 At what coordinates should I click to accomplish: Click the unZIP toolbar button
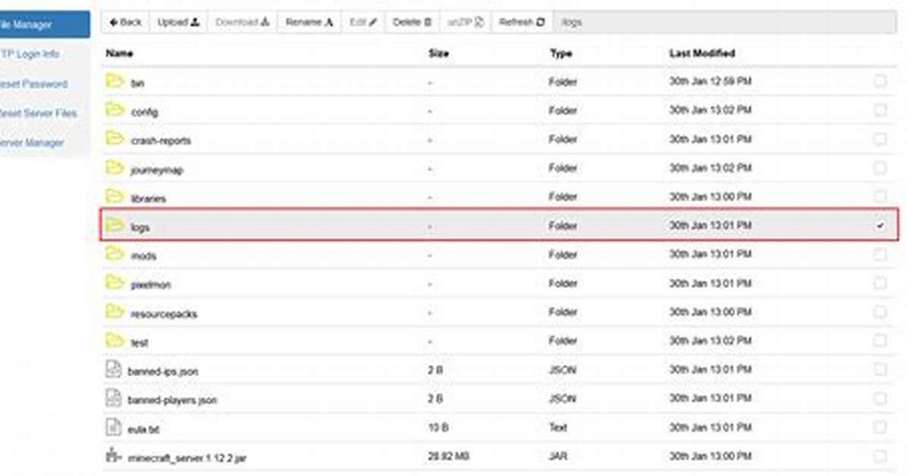pyautogui.click(x=466, y=22)
